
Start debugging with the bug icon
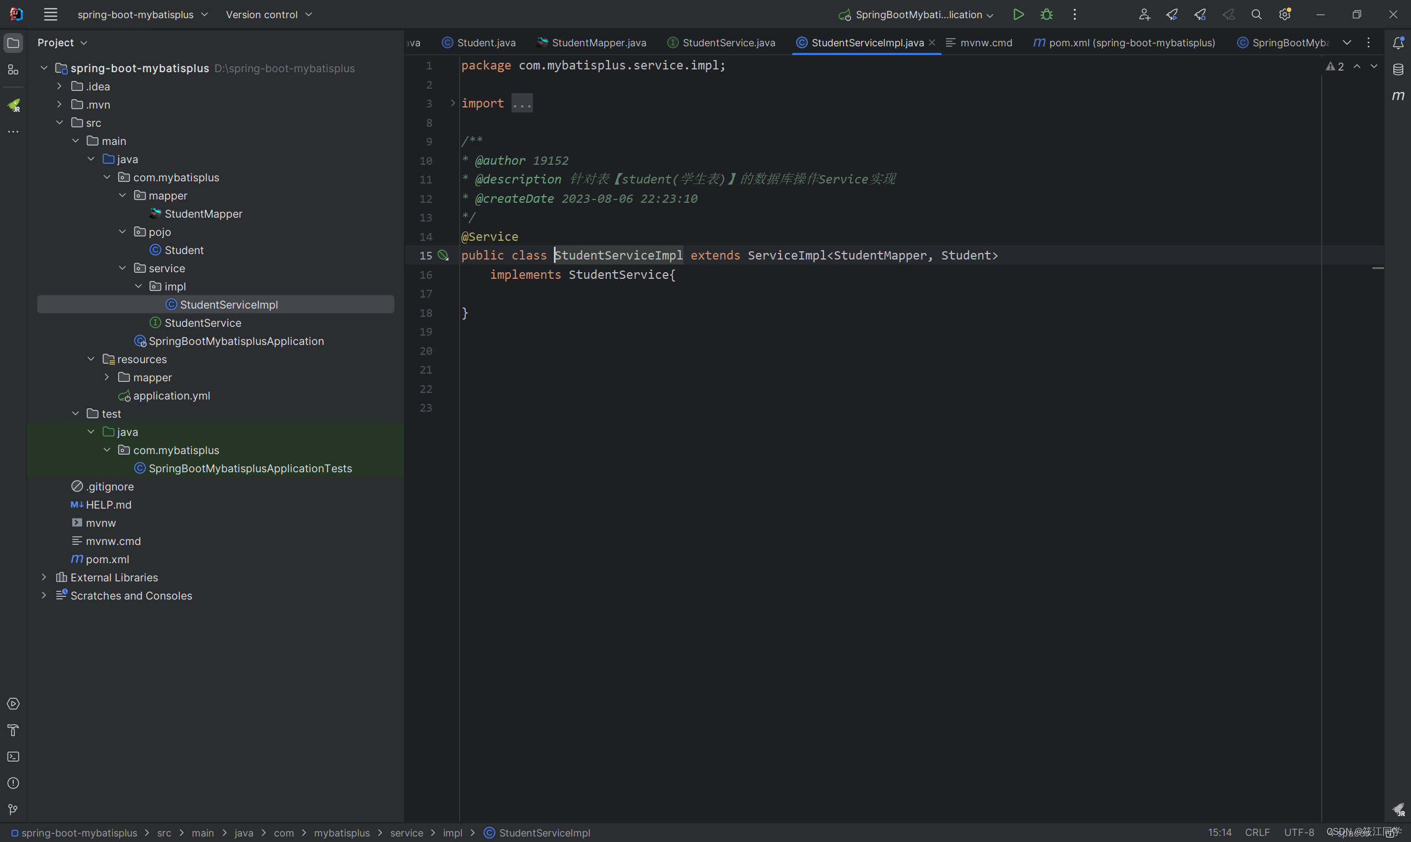pos(1047,14)
